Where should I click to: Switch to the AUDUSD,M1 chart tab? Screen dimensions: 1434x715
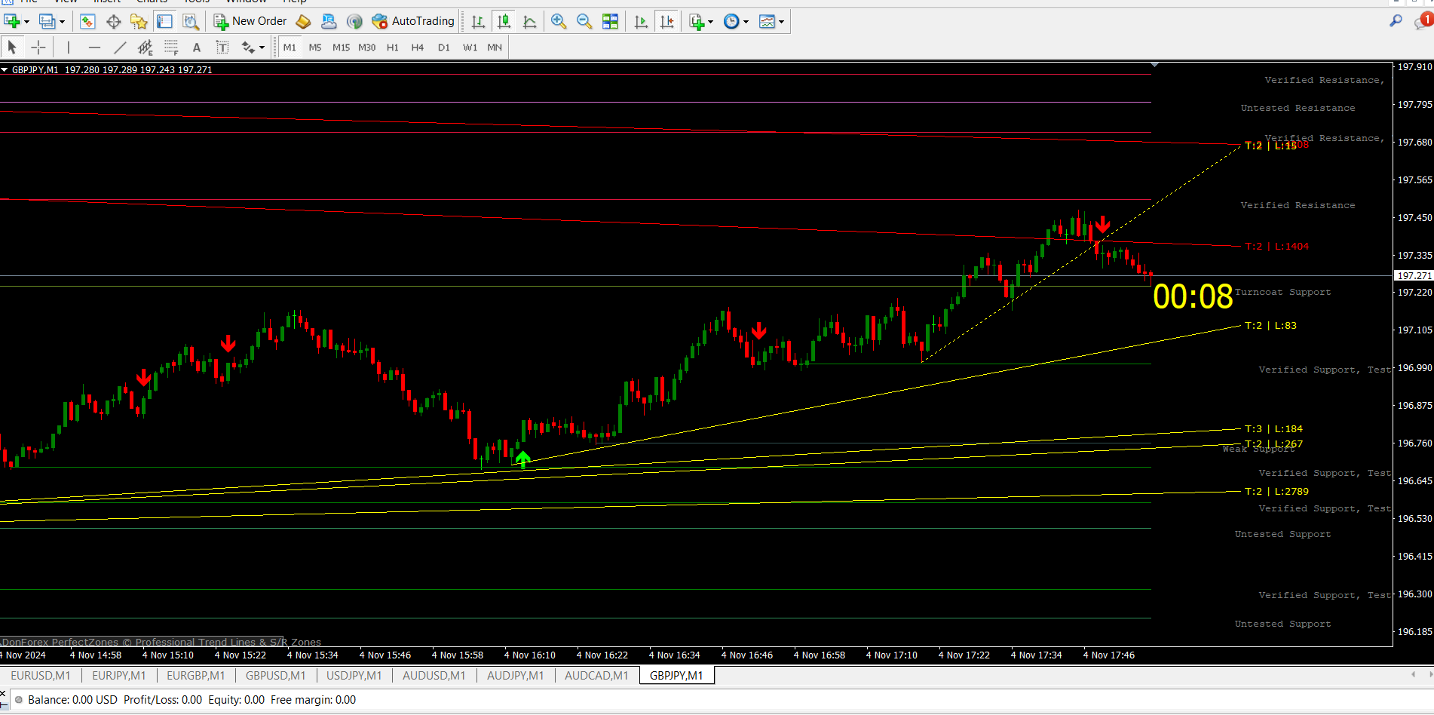pos(434,676)
